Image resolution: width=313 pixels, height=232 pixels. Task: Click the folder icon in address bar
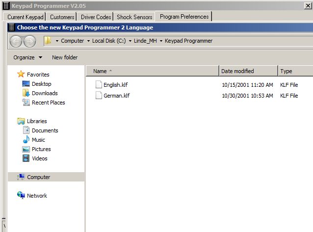coord(48,41)
